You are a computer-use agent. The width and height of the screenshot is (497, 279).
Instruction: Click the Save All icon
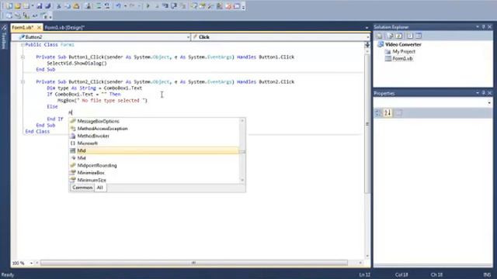click(x=48, y=6)
